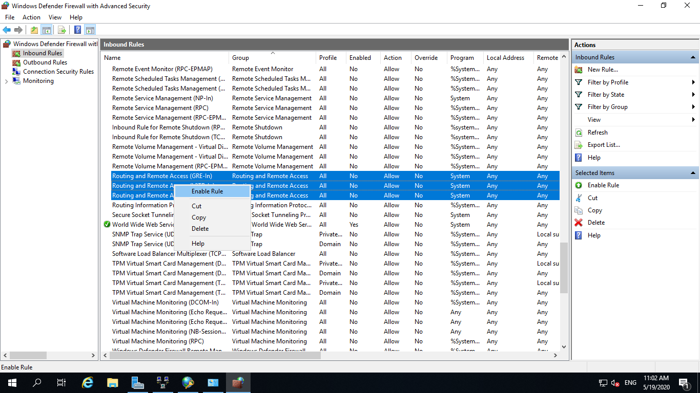Collapse the Inbound Rules actions section

click(693, 57)
